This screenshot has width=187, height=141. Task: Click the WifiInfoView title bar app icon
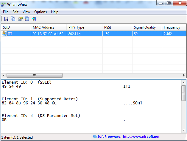coord(3,4)
